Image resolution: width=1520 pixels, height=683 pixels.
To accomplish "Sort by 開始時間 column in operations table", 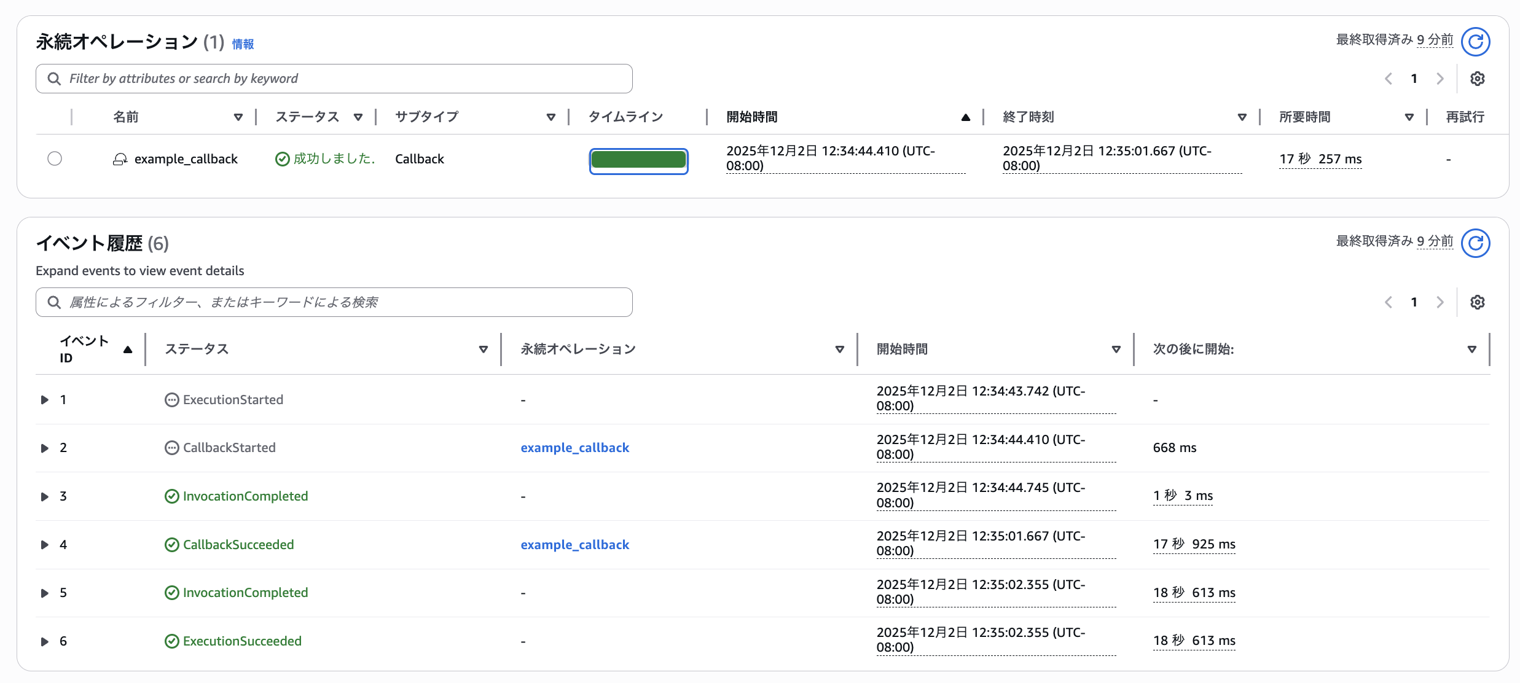I will (965, 117).
